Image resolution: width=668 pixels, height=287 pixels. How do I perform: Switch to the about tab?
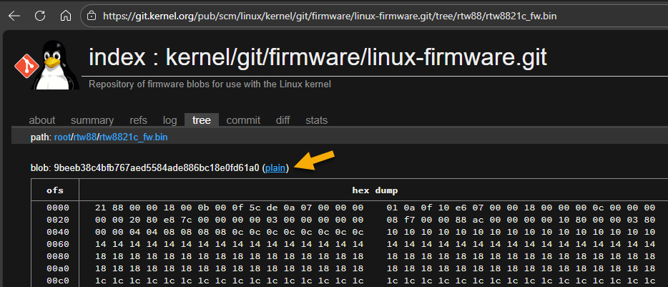[x=41, y=120]
